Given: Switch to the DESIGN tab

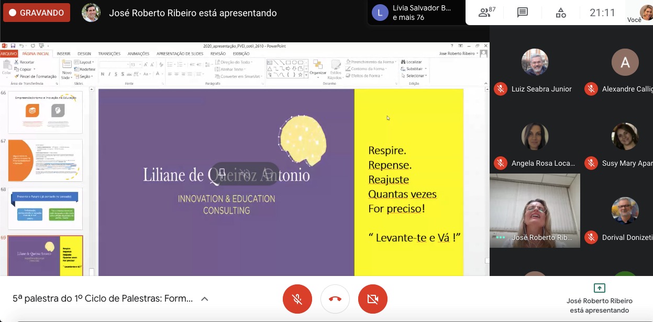Looking at the screenshot, I should (84, 54).
